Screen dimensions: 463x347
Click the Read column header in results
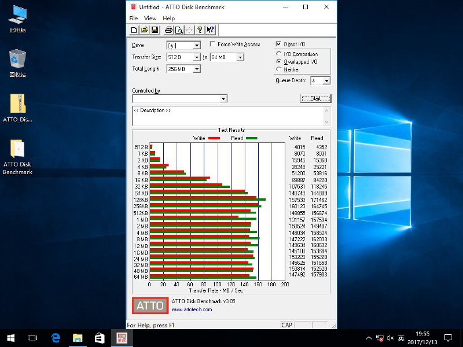[x=317, y=138]
